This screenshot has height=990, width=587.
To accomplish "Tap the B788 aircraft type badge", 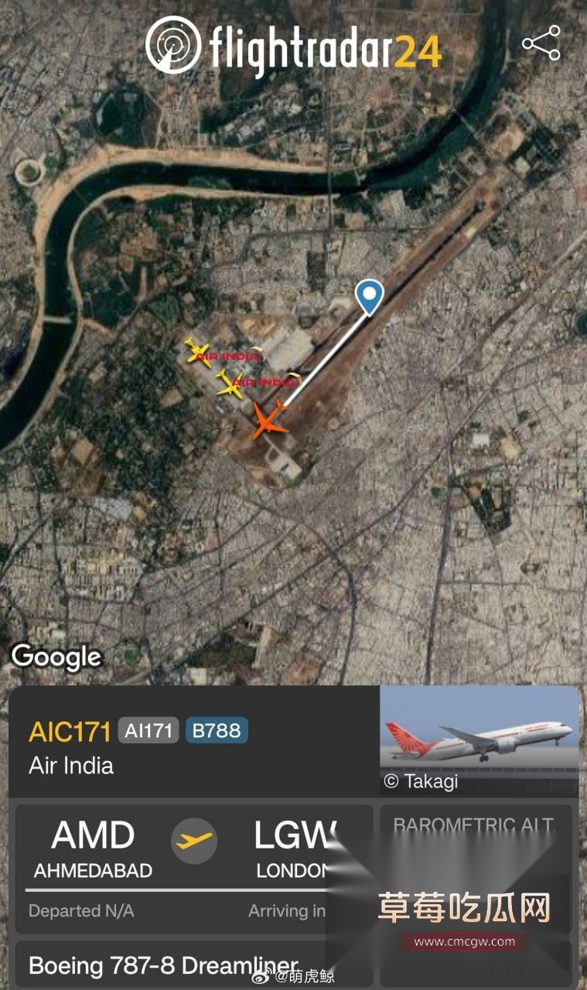I will 217,730.
